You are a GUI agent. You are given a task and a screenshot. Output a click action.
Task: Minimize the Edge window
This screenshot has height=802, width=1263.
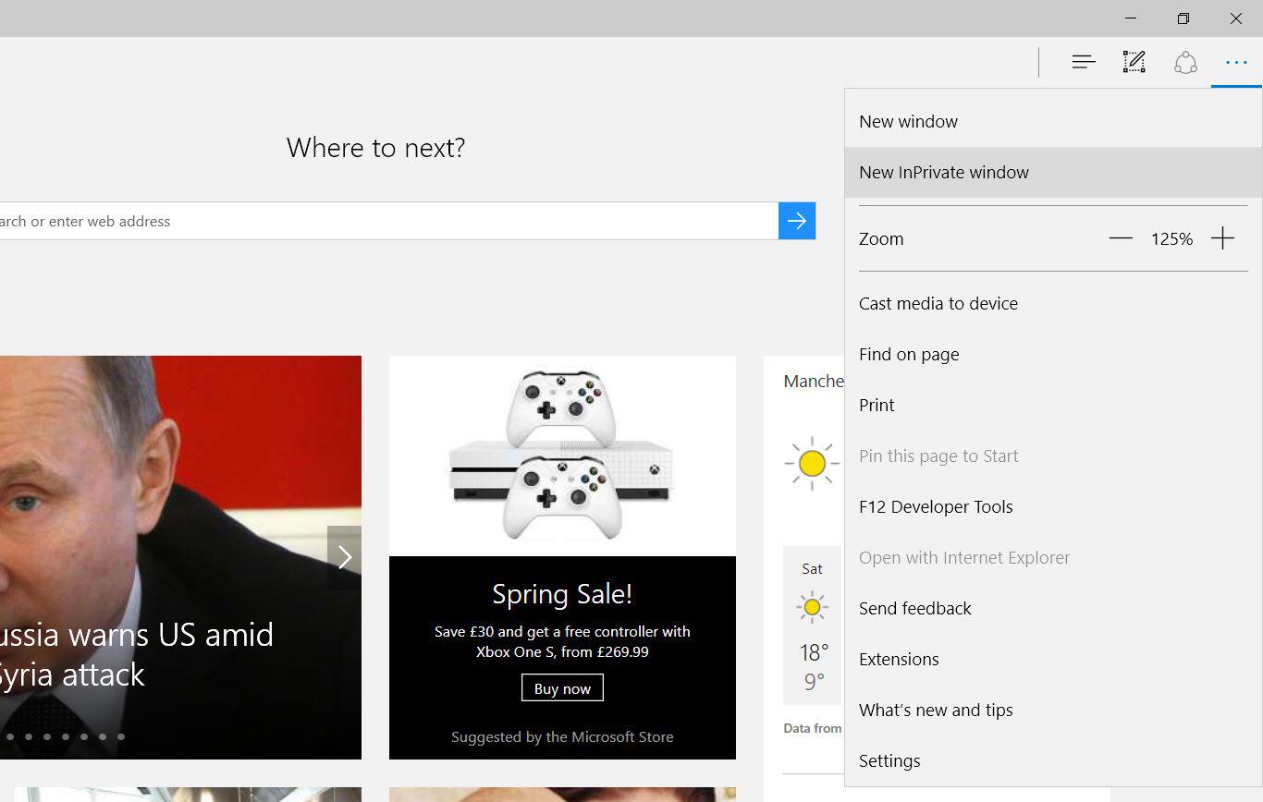pyautogui.click(x=1131, y=18)
